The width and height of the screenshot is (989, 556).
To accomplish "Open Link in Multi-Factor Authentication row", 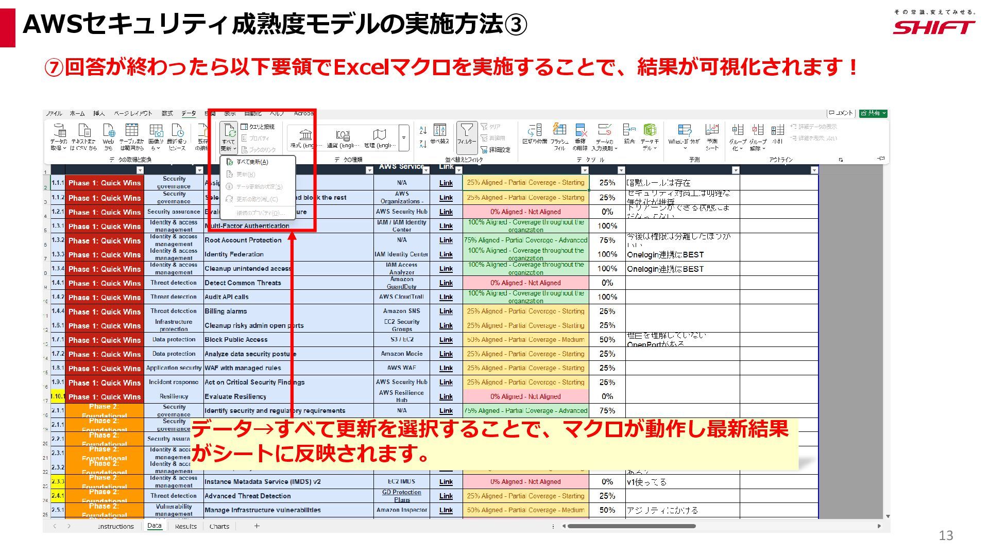I will pyautogui.click(x=446, y=226).
